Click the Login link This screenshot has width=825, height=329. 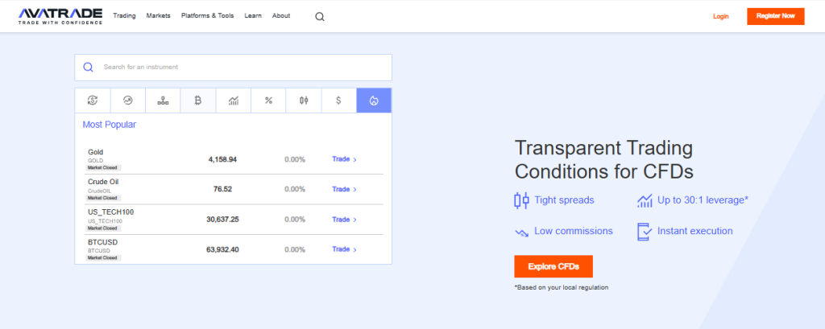[x=721, y=16]
